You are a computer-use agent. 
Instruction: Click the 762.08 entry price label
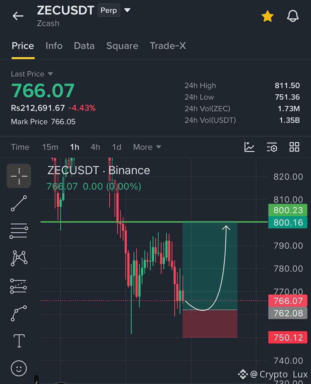click(288, 313)
